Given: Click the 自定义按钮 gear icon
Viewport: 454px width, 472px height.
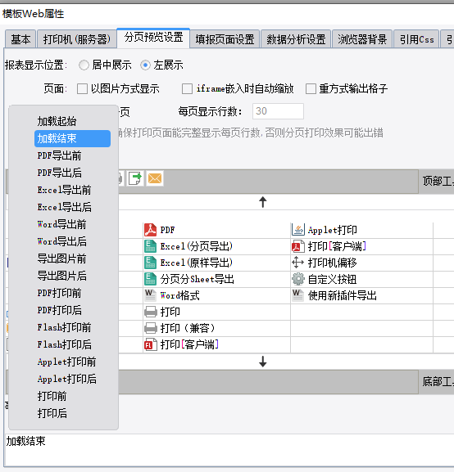Looking at the screenshot, I should 298,279.
